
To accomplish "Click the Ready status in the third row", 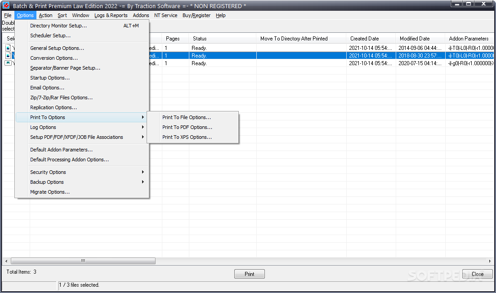I will (x=199, y=63).
